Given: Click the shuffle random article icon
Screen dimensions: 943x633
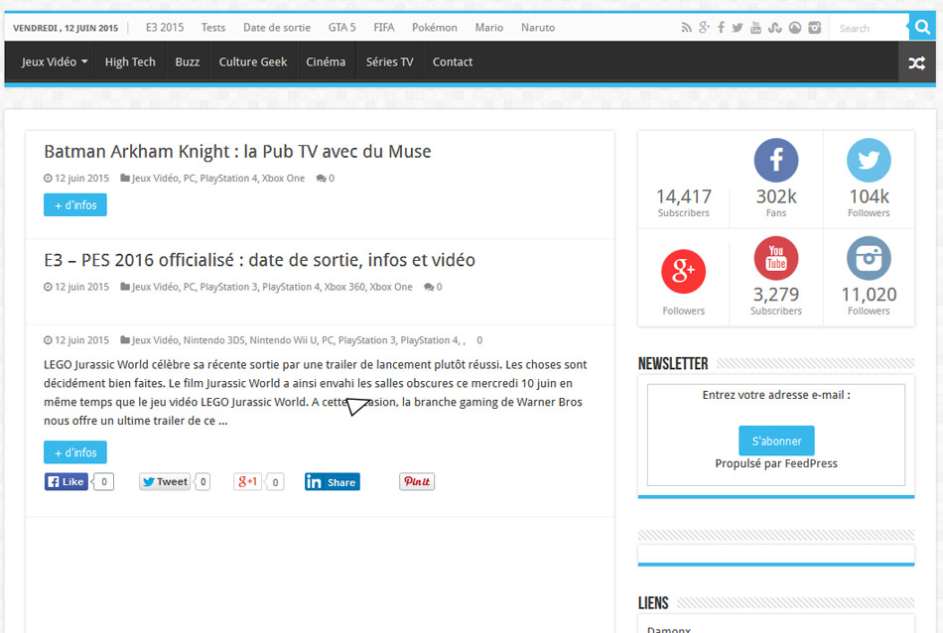Looking at the screenshot, I should pyautogui.click(x=916, y=63).
